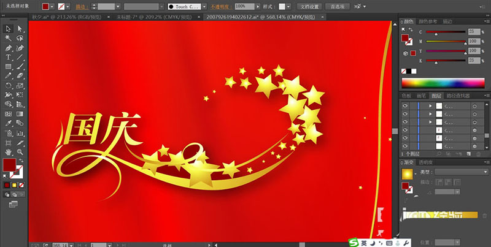Pick the Magic Wand tool
The height and width of the screenshot is (247, 491).
[x=9, y=39]
